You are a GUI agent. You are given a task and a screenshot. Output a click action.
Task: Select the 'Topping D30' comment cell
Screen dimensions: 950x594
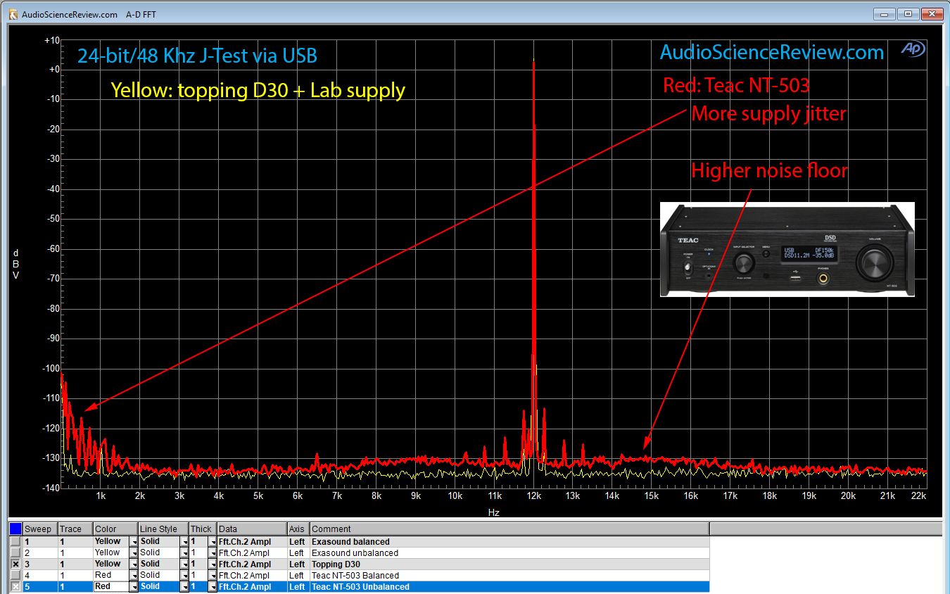[x=509, y=564]
